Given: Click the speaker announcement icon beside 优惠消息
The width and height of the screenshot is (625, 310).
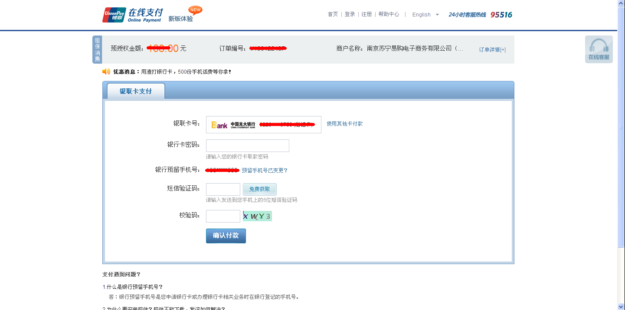Looking at the screenshot, I should point(106,71).
